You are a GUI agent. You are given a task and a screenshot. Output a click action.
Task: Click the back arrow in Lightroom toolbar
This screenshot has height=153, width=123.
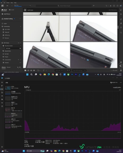coord(7,6)
